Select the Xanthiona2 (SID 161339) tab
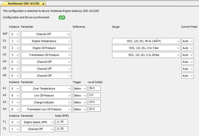The height and width of the screenshot is (136, 199). (x=22, y=4)
